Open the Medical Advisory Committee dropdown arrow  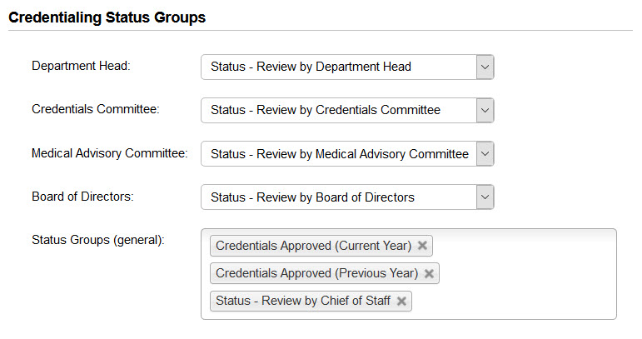485,153
